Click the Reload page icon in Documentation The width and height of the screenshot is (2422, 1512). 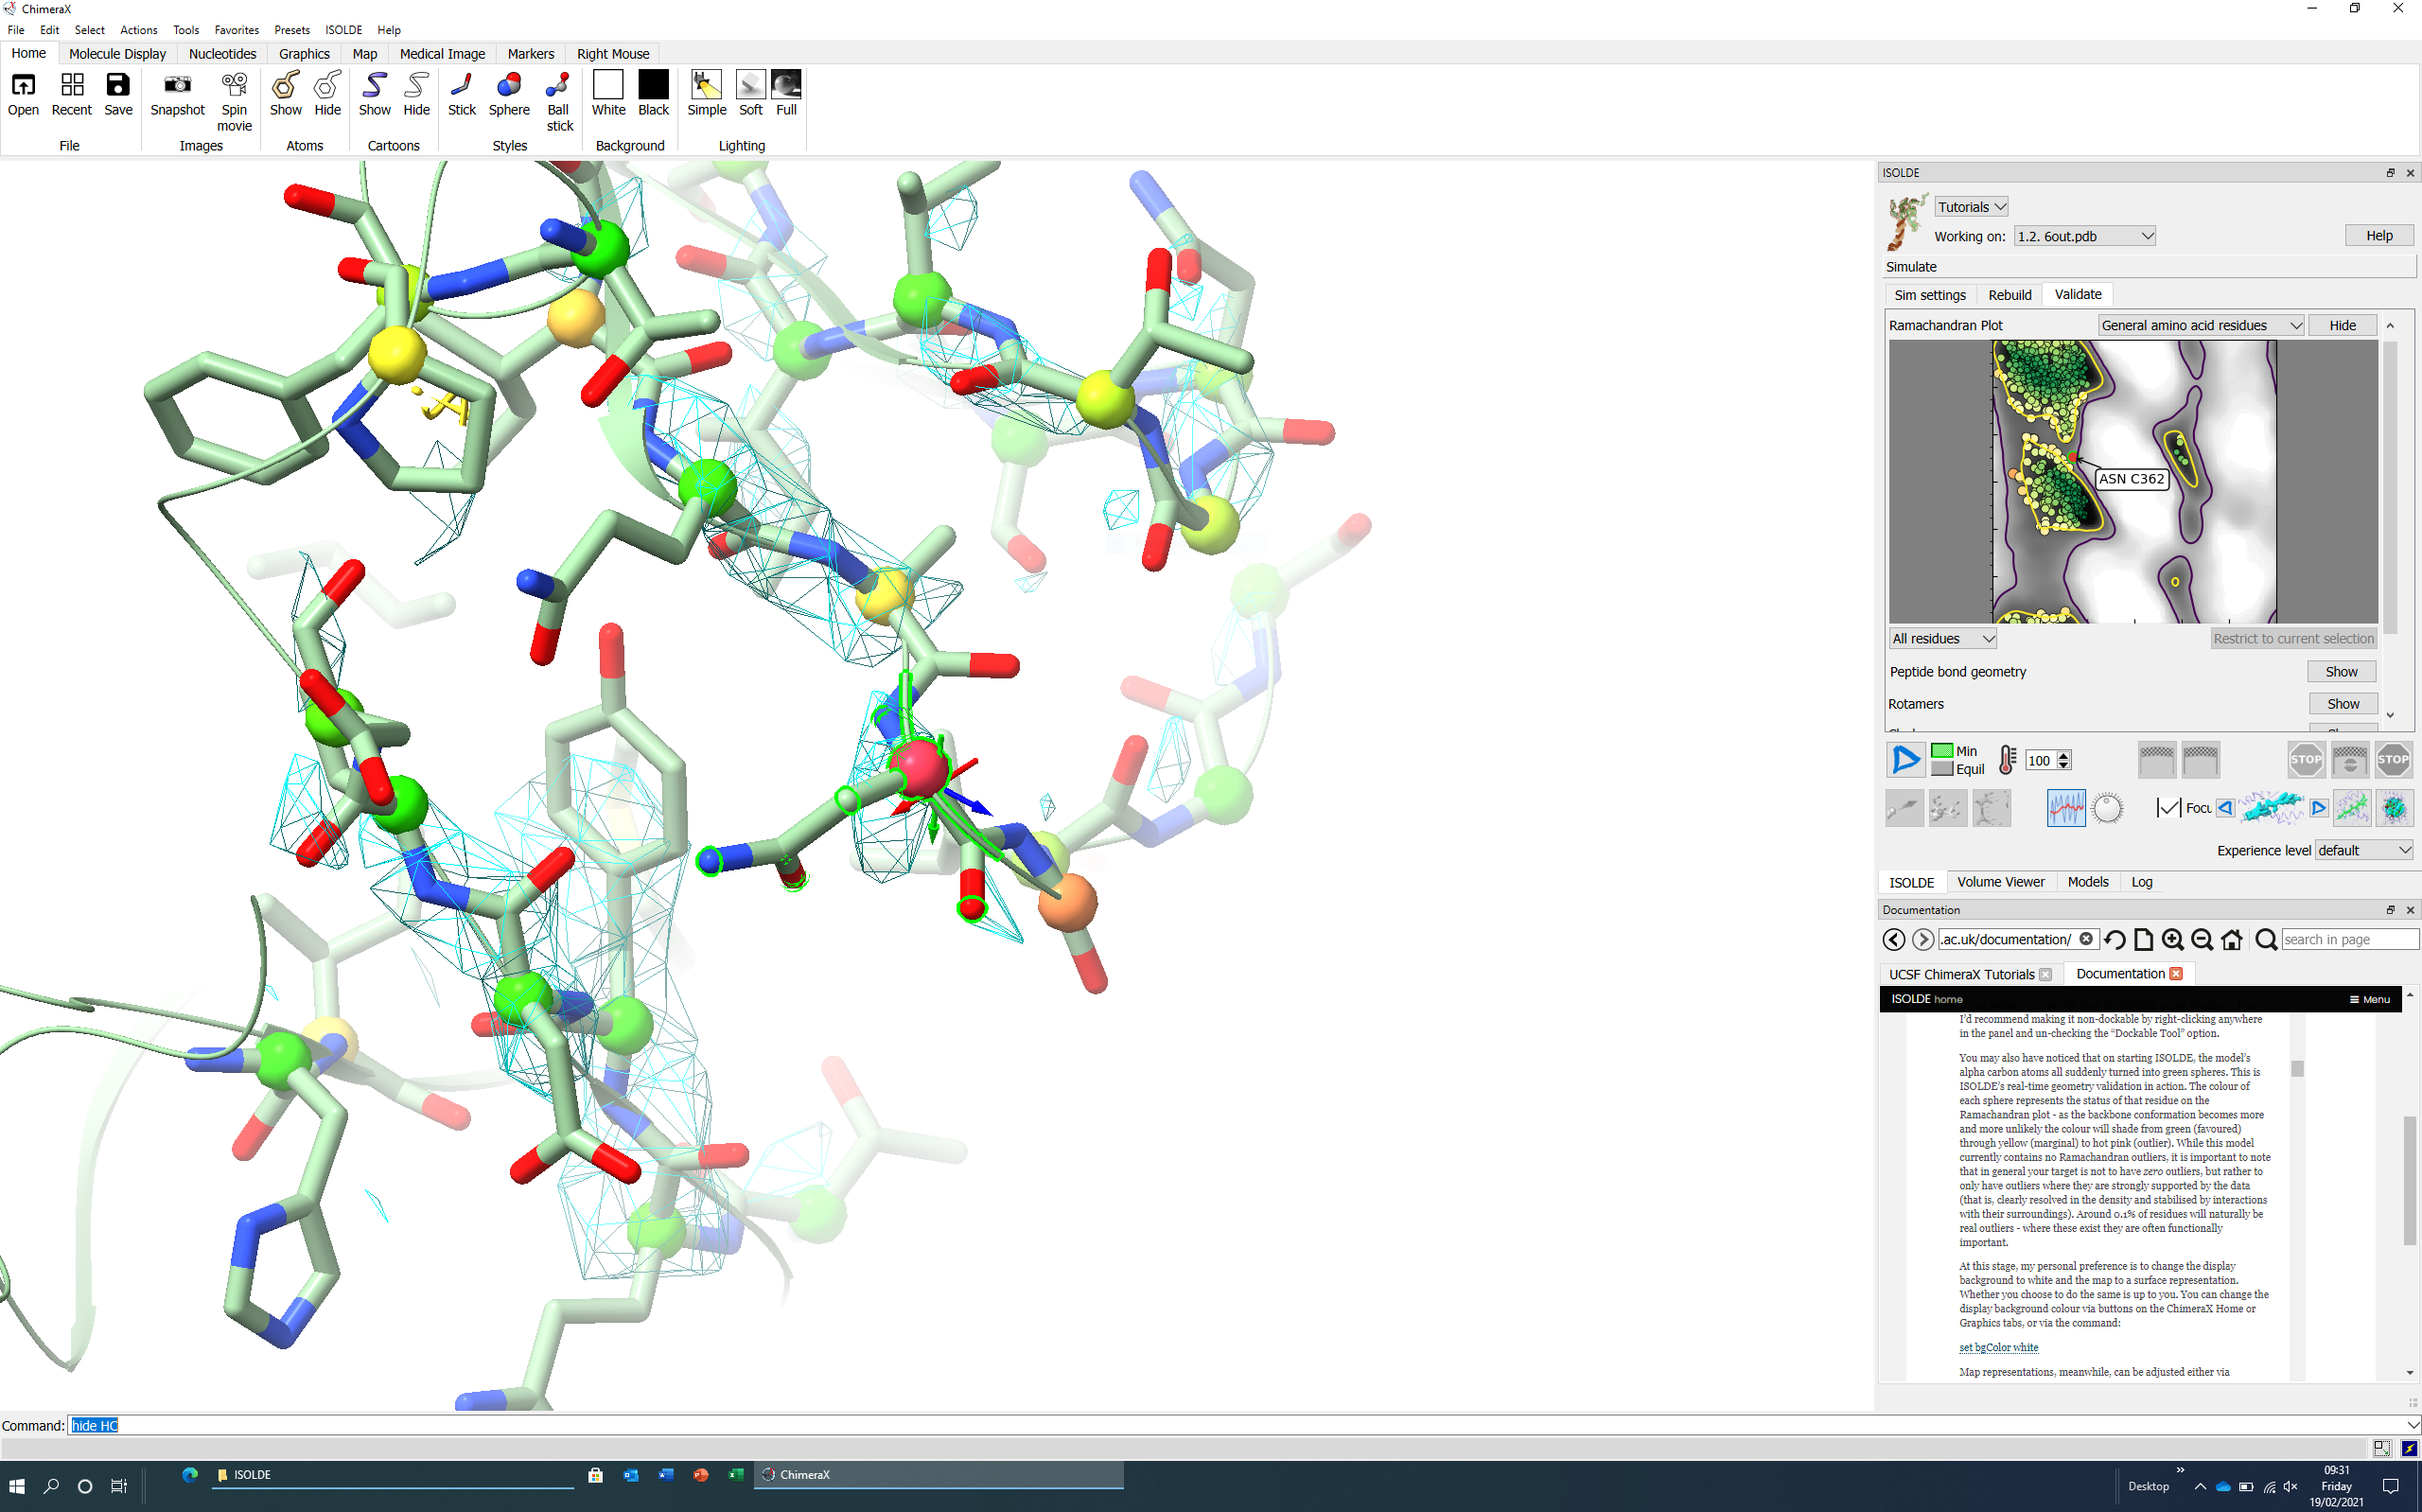coord(2115,939)
